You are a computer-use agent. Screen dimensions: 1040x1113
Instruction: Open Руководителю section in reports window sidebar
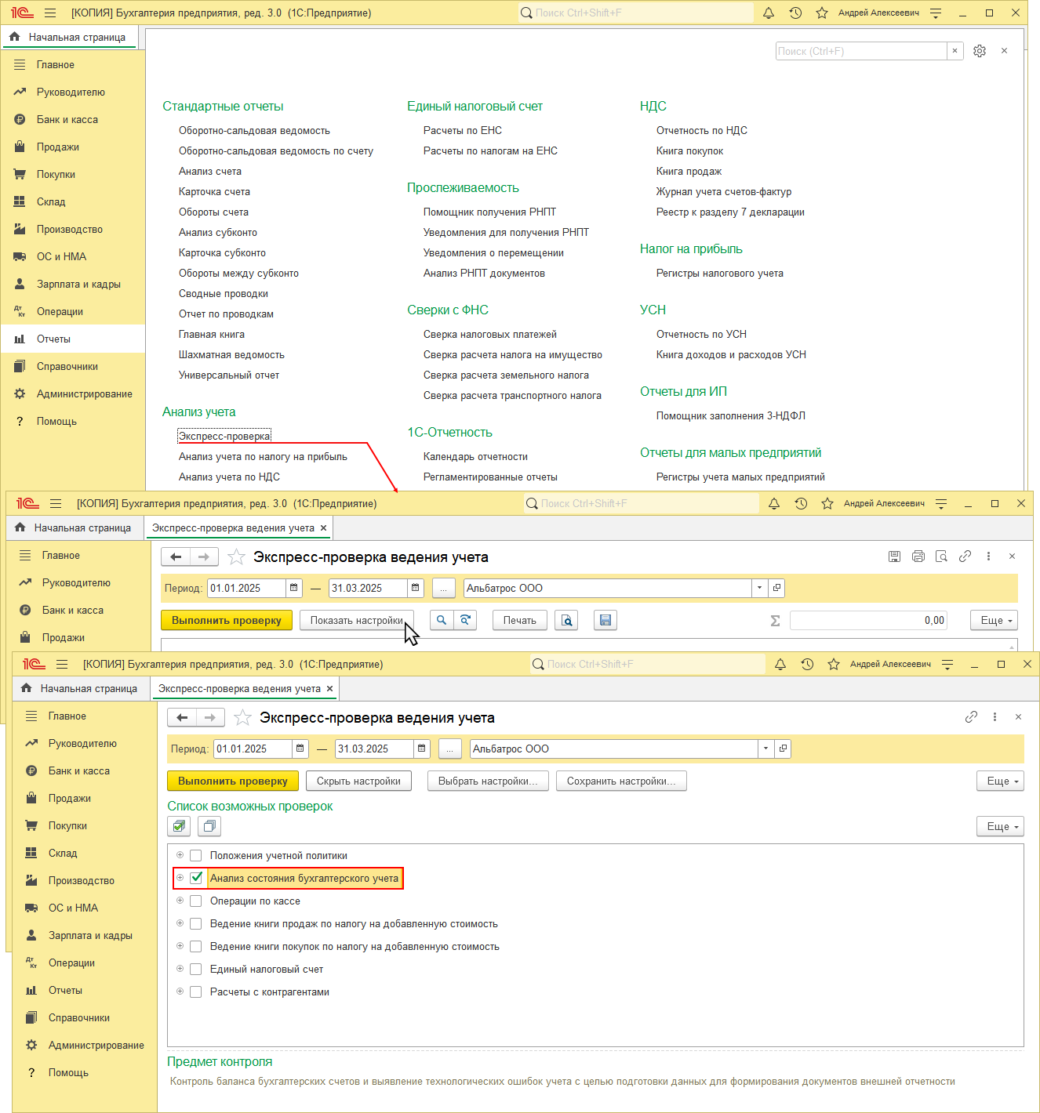coord(71,92)
